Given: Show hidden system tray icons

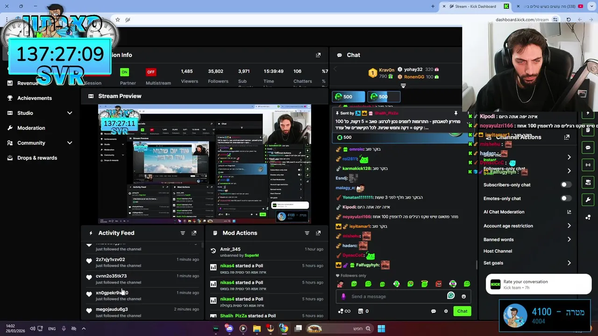Looking at the screenshot, I should 84,329.
